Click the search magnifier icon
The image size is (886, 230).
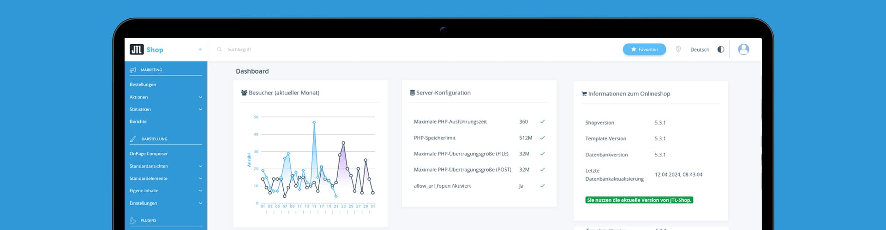[219, 50]
